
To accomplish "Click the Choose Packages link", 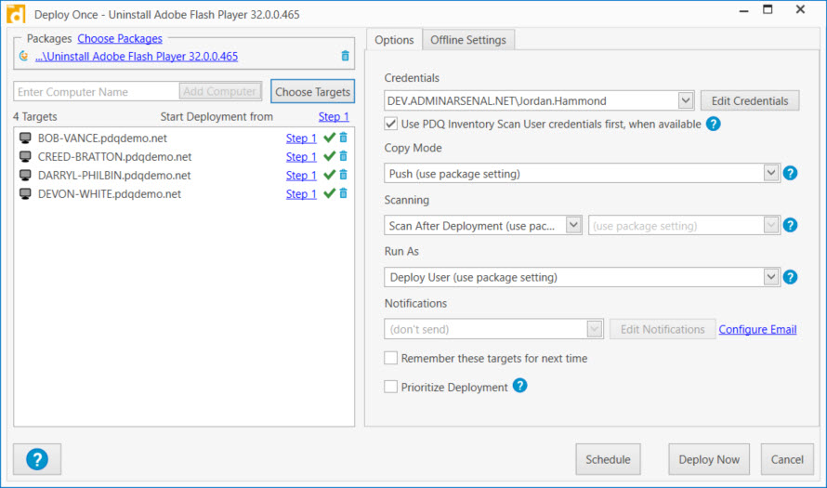I will [x=120, y=38].
